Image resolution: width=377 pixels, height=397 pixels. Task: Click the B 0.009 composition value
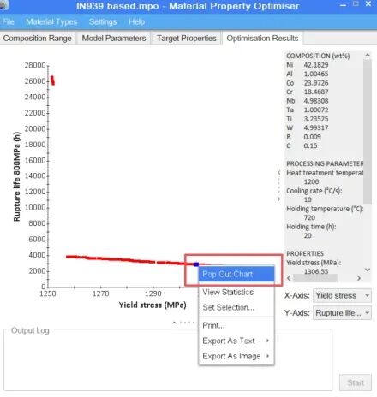312,137
